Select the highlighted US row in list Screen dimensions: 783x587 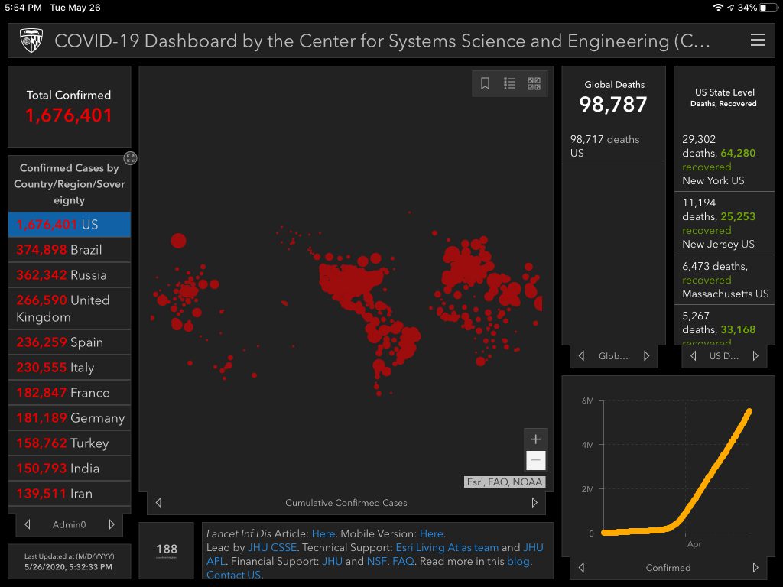pyautogui.click(x=69, y=225)
